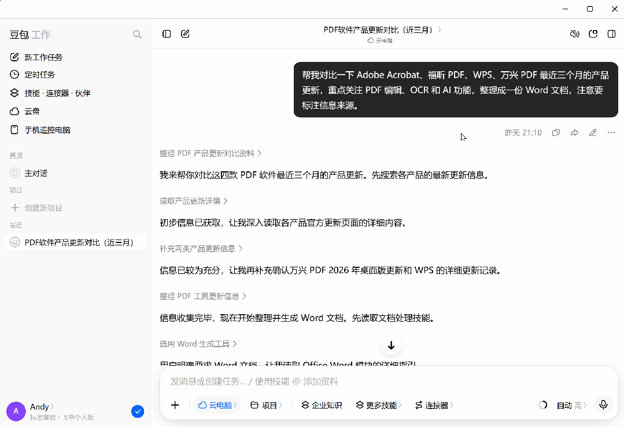Expand 补充两类产品更新信息 step
Screen dimensions: 624x427
pyautogui.click(x=201, y=249)
